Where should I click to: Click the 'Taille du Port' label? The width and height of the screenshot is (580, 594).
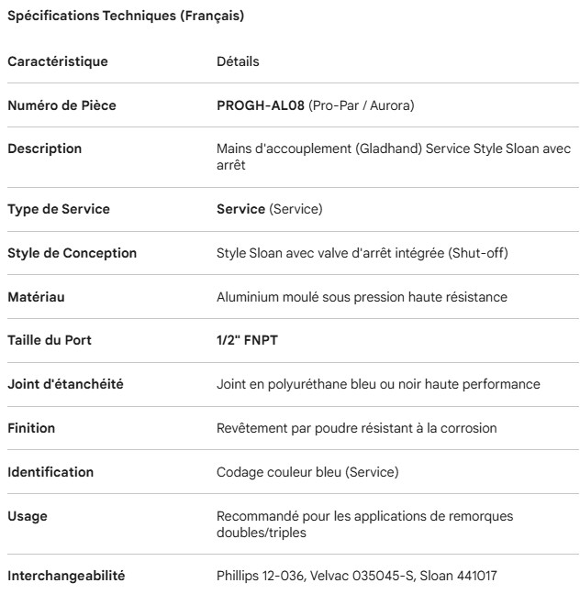pyautogui.click(x=50, y=340)
